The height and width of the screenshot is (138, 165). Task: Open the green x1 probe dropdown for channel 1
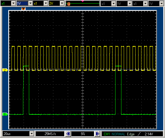[13, 4]
